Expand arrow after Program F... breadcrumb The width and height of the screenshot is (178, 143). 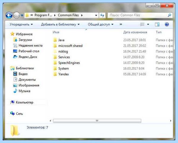(55, 15)
